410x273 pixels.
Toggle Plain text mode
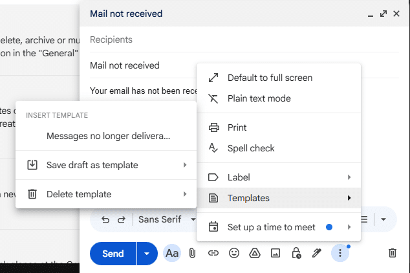pos(259,98)
